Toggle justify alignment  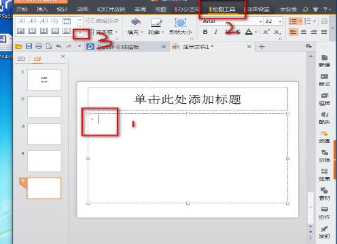(324, 32)
